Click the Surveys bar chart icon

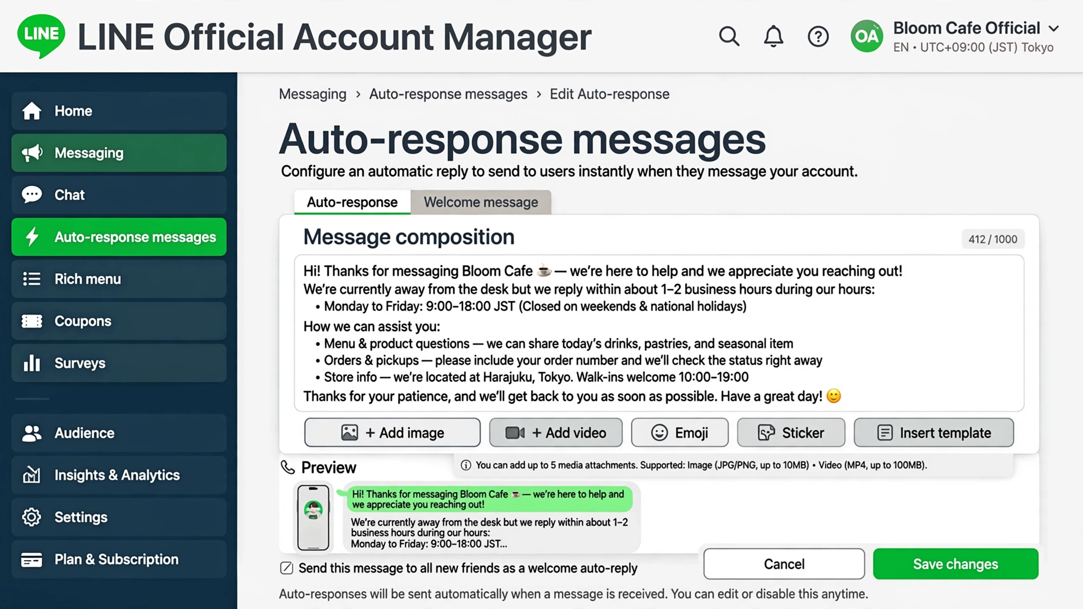[32, 363]
